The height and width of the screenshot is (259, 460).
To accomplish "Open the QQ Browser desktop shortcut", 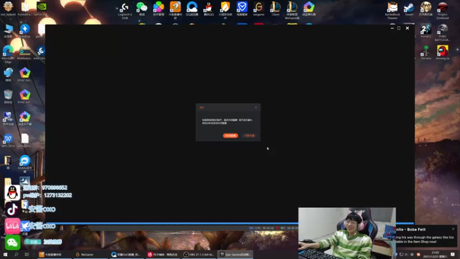I will click(x=192, y=9).
